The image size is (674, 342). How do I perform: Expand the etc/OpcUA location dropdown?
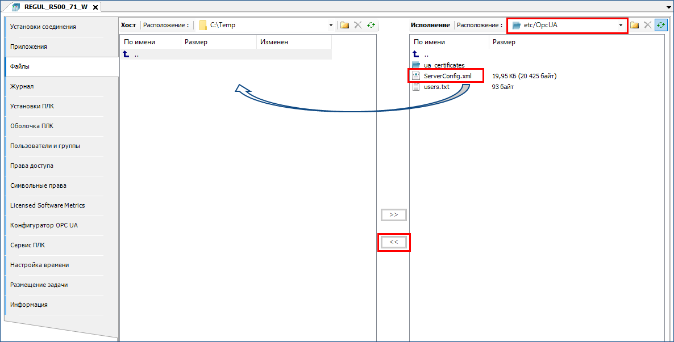(x=621, y=26)
